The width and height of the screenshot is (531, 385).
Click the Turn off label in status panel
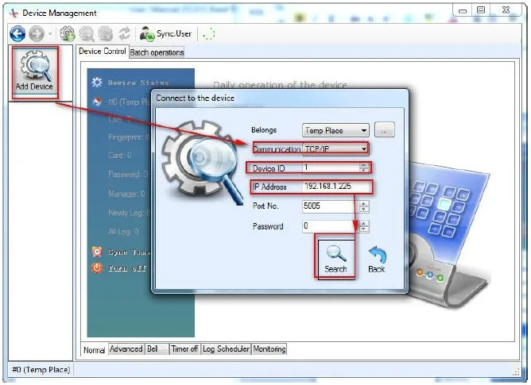pos(127,268)
